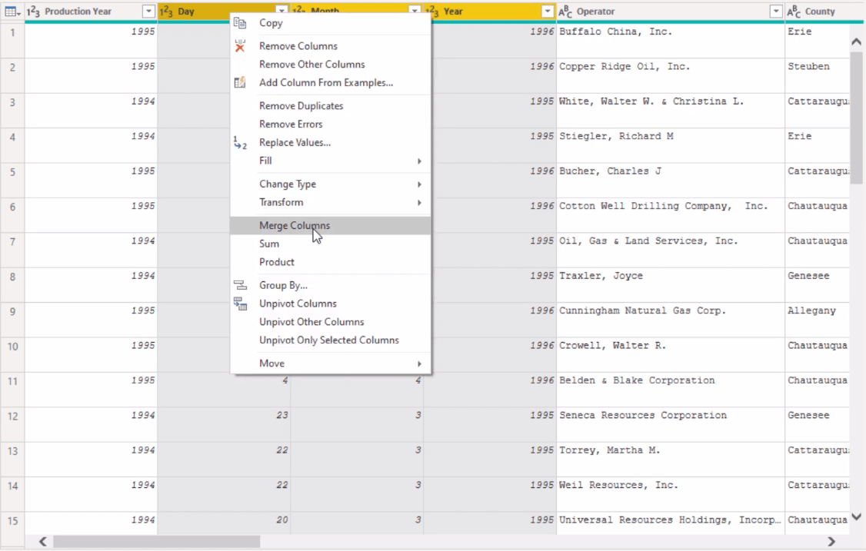Choose Copy from context menu

tap(330, 22)
